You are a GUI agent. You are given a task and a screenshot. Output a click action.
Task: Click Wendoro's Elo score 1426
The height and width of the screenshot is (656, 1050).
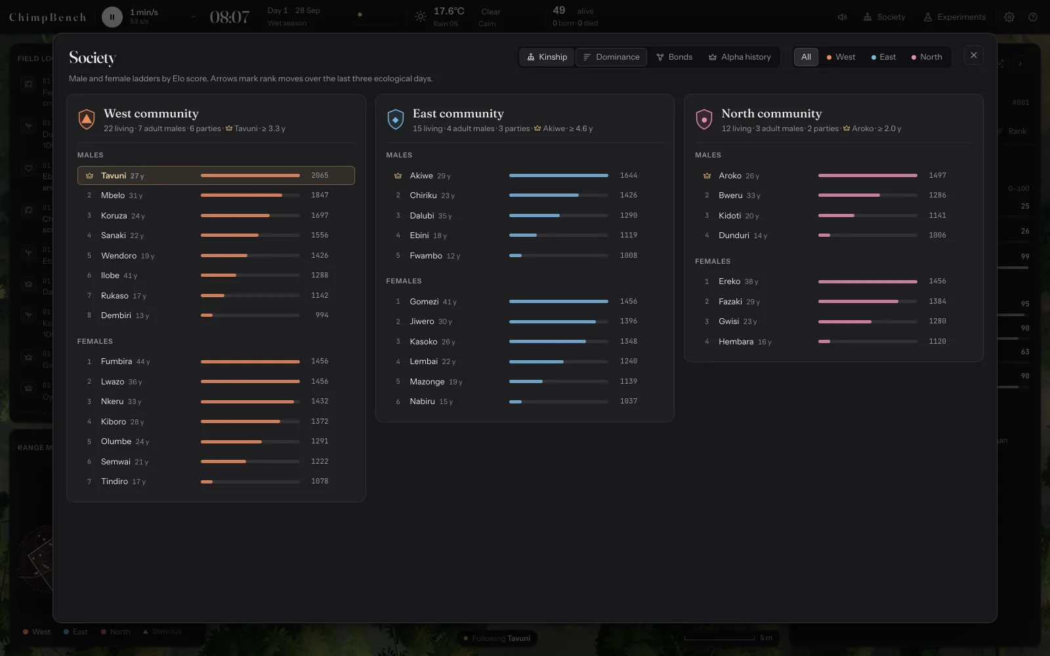coord(320,255)
